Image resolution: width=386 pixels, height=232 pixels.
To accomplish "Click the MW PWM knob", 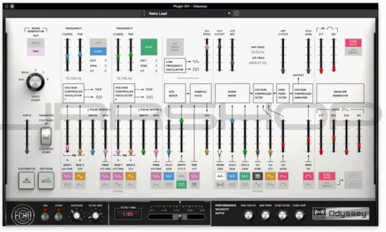I will [x=265, y=215].
